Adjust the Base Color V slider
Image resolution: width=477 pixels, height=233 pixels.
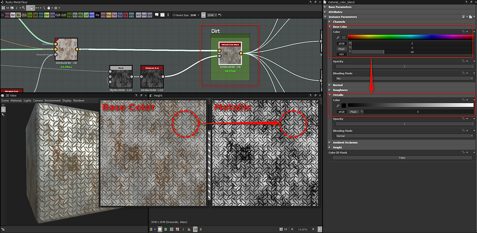pos(412,52)
